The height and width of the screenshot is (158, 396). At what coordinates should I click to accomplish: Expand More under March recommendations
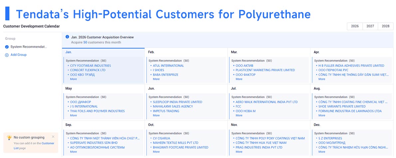coord(239,79)
